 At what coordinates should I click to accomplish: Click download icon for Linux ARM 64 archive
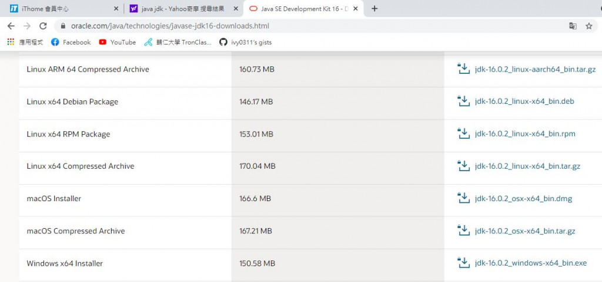pyautogui.click(x=464, y=69)
